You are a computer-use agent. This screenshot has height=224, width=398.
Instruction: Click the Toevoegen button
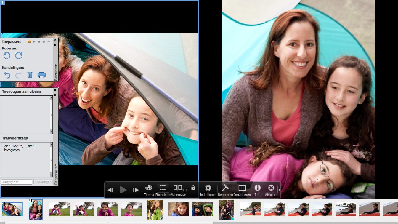tap(43, 182)
